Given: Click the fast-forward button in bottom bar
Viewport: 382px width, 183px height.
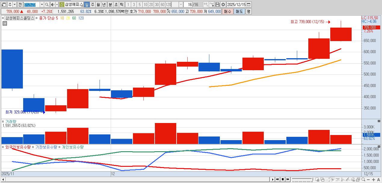Looking at the screenshot, I should pyautogui.click(x=288, y=179).
